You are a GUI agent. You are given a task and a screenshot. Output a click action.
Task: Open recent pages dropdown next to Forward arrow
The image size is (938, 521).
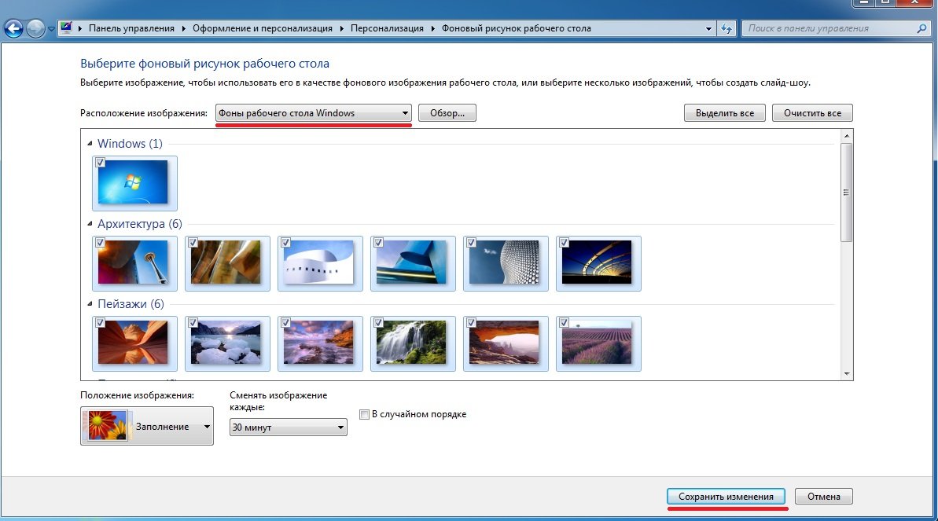[x=51, y=29]
